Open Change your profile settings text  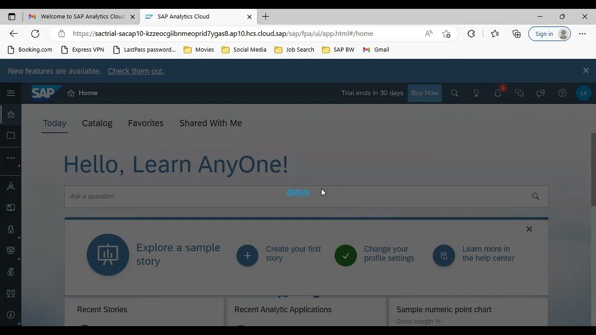coord(389,254)
